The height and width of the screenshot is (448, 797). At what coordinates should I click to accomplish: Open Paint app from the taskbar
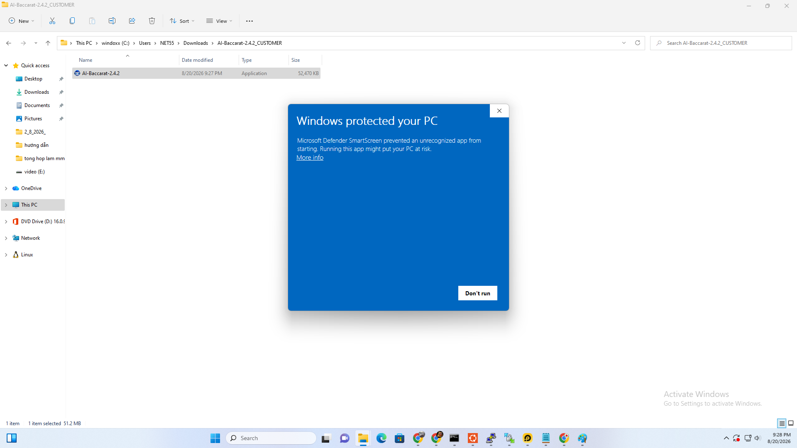(582, 438)
